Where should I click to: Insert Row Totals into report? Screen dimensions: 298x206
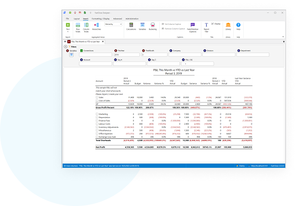coord(78,26)
